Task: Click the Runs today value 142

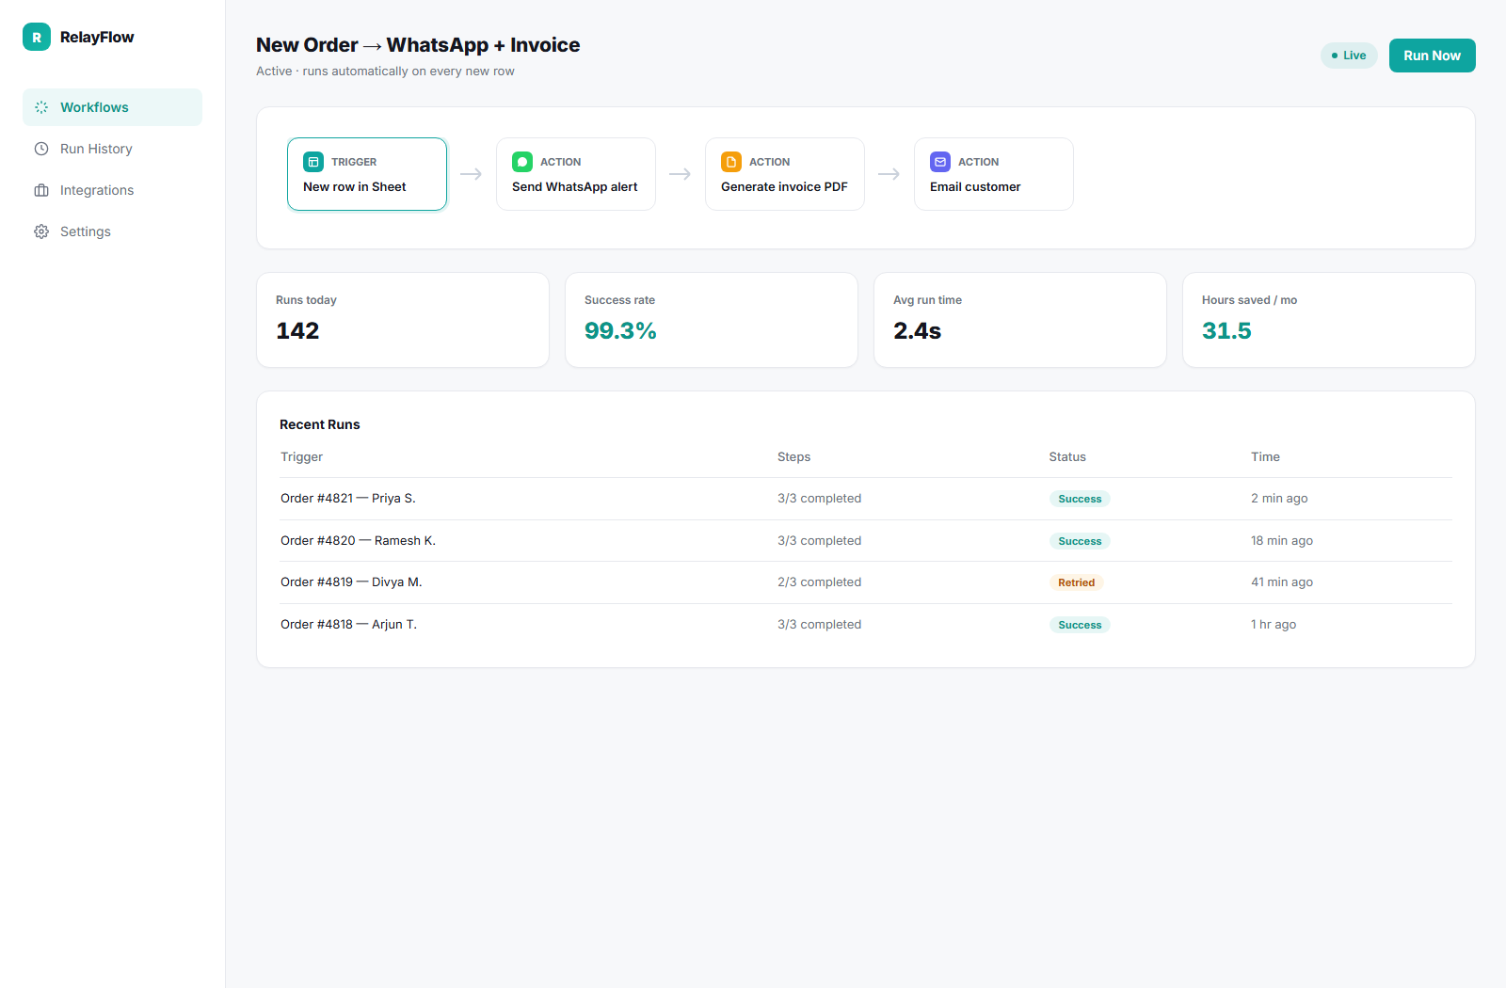Action: click(297, 331)
